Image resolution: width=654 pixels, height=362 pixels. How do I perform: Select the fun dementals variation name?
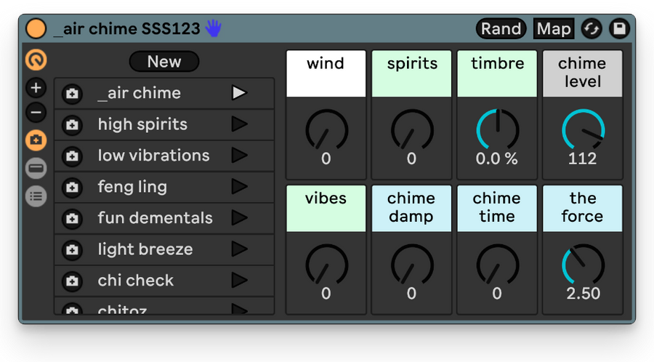pyautogui.click(x=156, y=217)
